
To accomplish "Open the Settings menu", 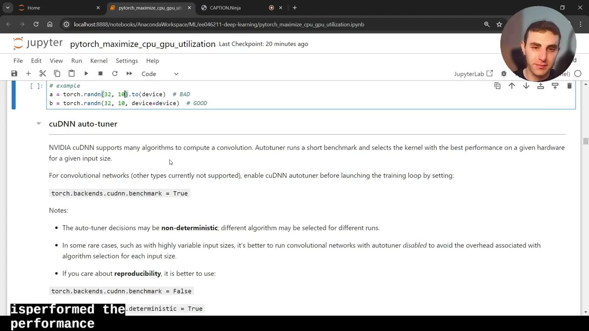I will [127, 61].
